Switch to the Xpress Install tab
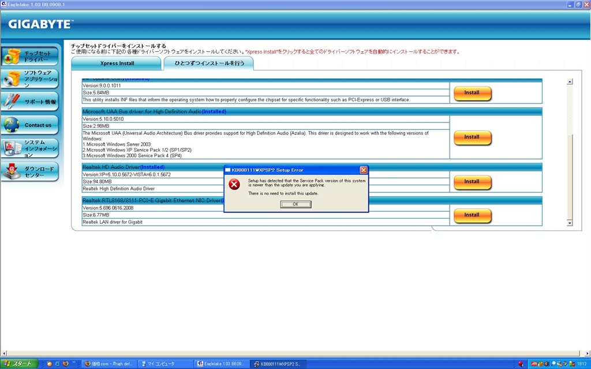Image resolution: width=591 pixels, height=369 pixels. click(117, 63)
